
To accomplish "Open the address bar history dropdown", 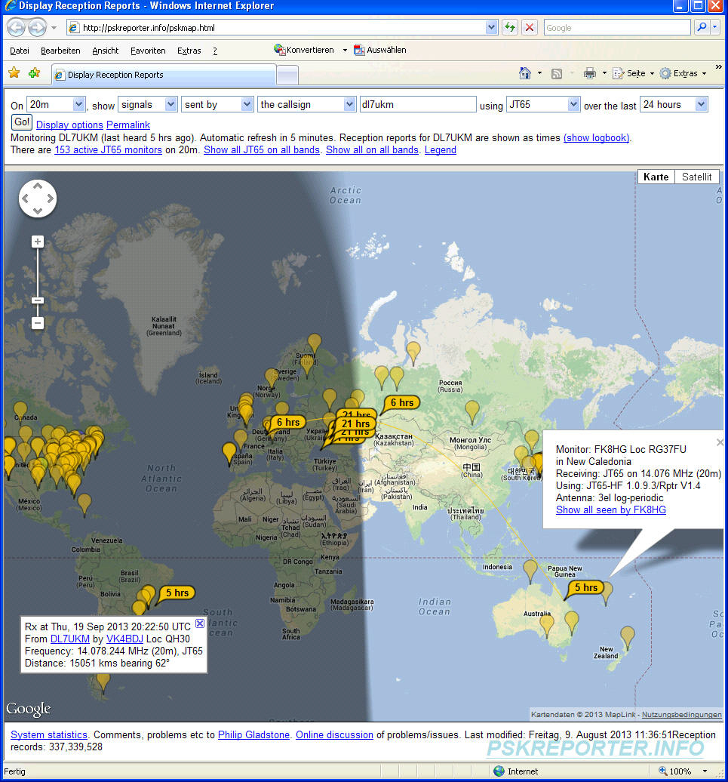I will 491,27.
